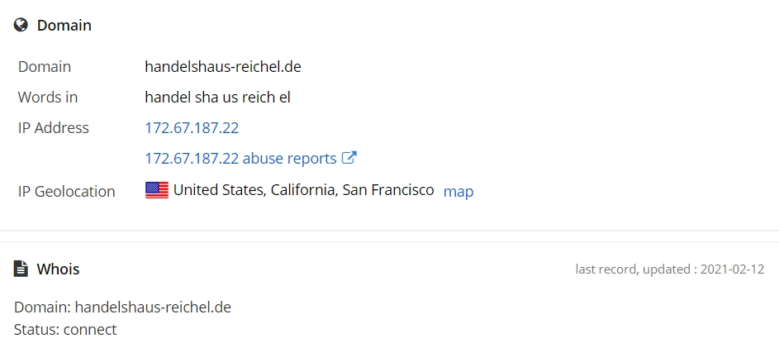Click the 'Domain: handelshaus-reichel.de' Whois line
The image size is (779, 348).
tap(122, 307)
